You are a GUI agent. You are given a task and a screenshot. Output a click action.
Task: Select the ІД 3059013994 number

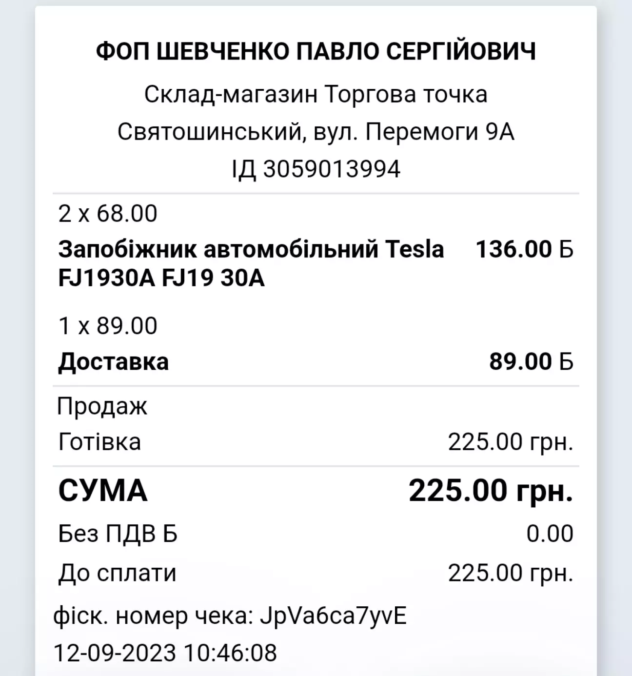point(316,169)
